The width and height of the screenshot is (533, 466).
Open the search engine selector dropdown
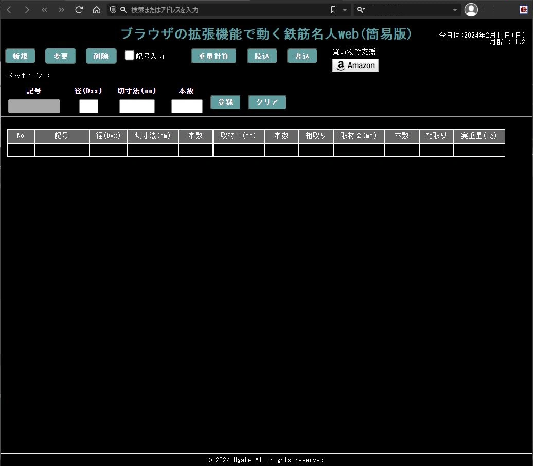361,10
